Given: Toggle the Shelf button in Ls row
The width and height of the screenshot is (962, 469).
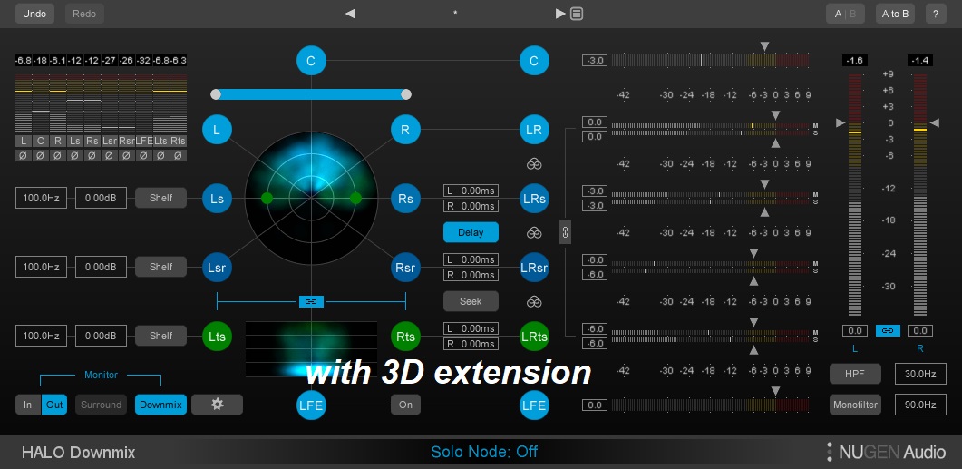Looking at the screenshot, I should [x=160, y=198].
